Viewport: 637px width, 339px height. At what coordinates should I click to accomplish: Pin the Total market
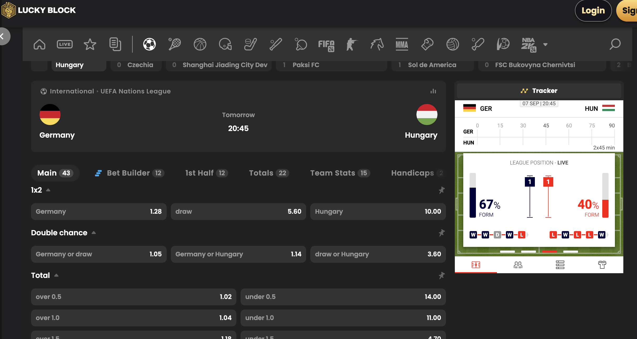[x=442, y=275]
